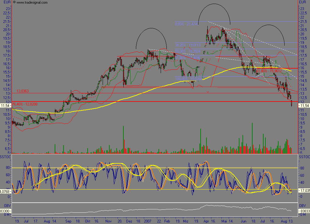Click the 11,54 price marker on left axis

coord(5,105)
